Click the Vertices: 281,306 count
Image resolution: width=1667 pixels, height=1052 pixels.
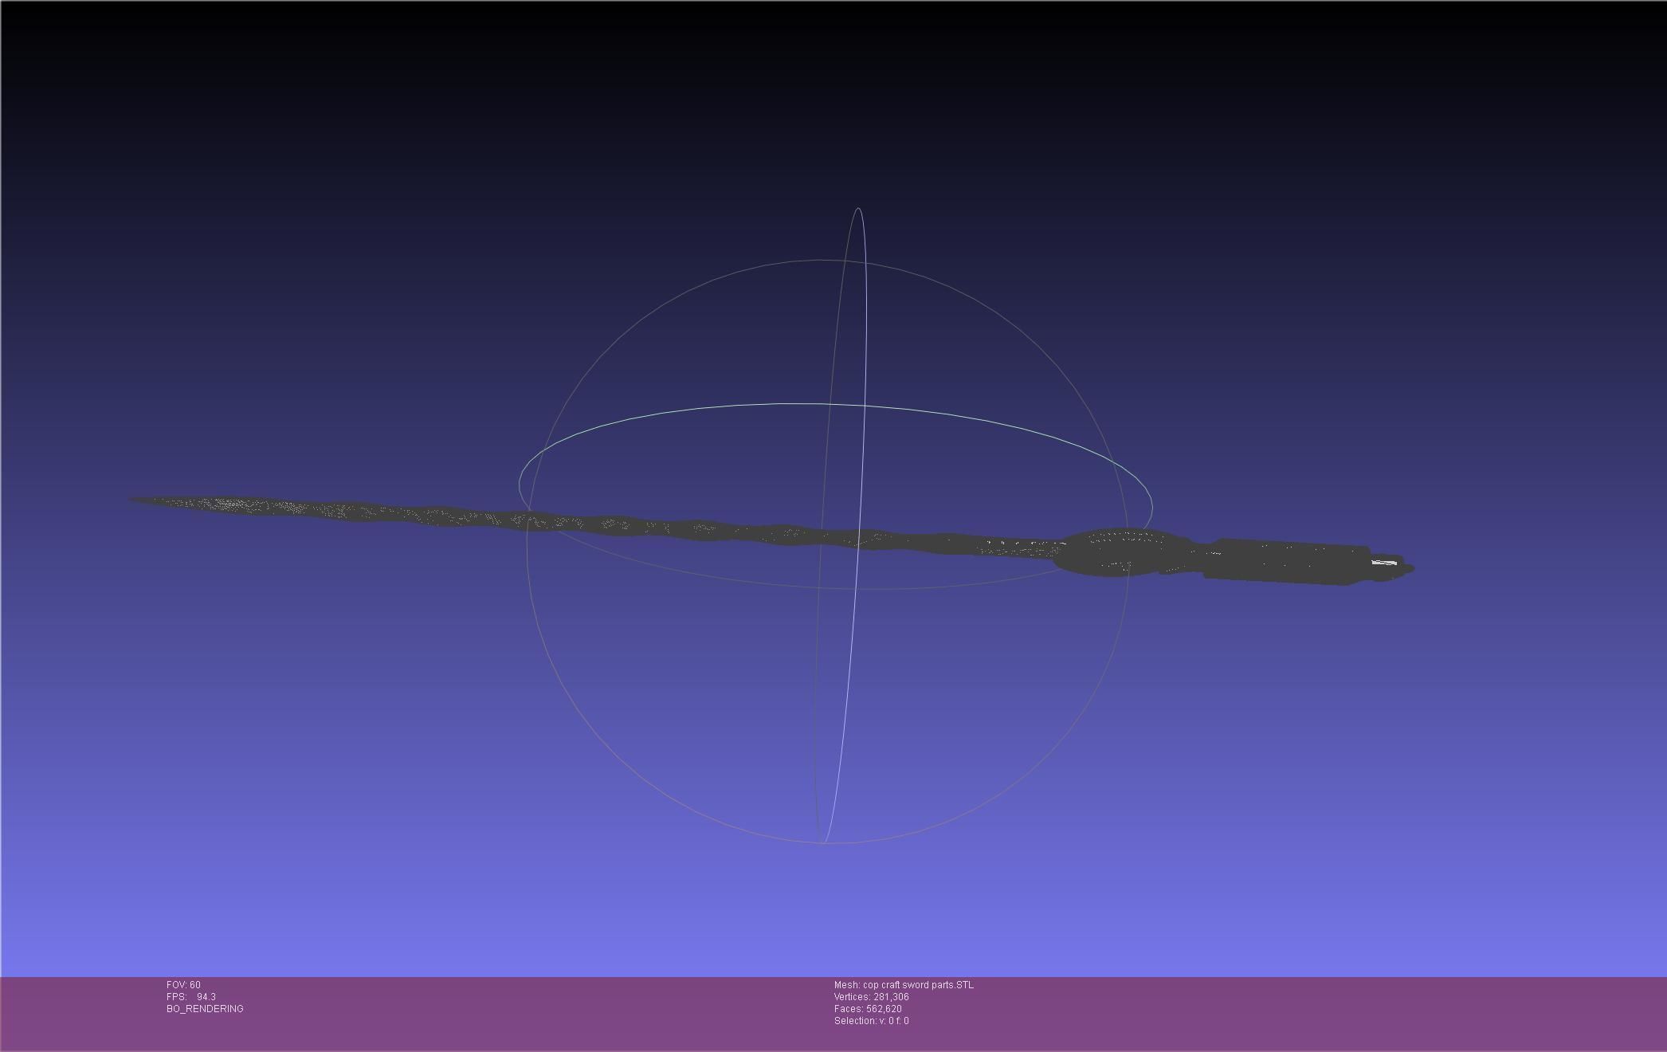coord(871,997)
